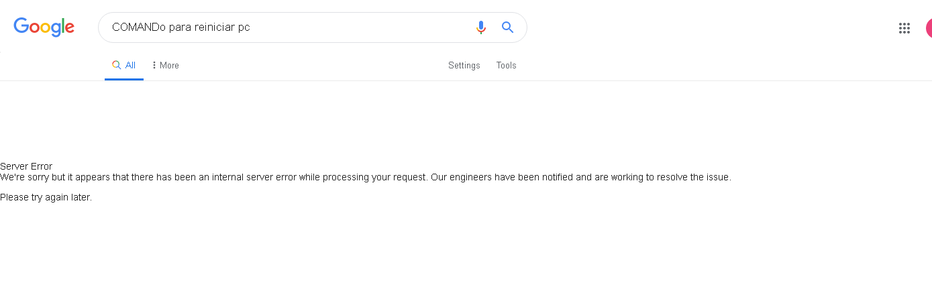Screen dimensions: 932x297
Task: Click the word "COMANDo" in the search box
Action: [139, 27]
